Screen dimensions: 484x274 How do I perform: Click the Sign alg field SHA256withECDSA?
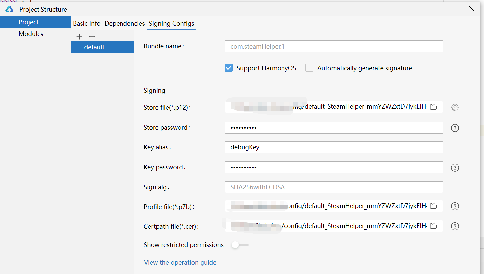tap(334, 187)
